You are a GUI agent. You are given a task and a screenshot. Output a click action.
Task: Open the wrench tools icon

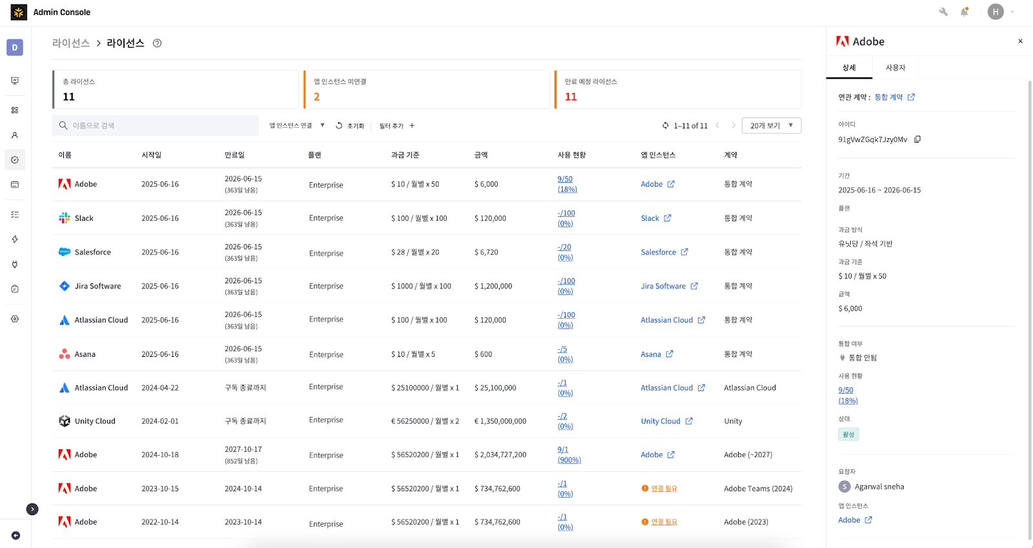point(943,12)
